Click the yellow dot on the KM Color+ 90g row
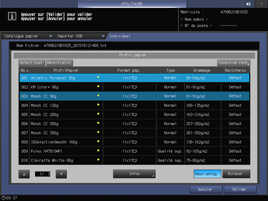Viewport: 268px width, 201px height. (x=98, y=86)
